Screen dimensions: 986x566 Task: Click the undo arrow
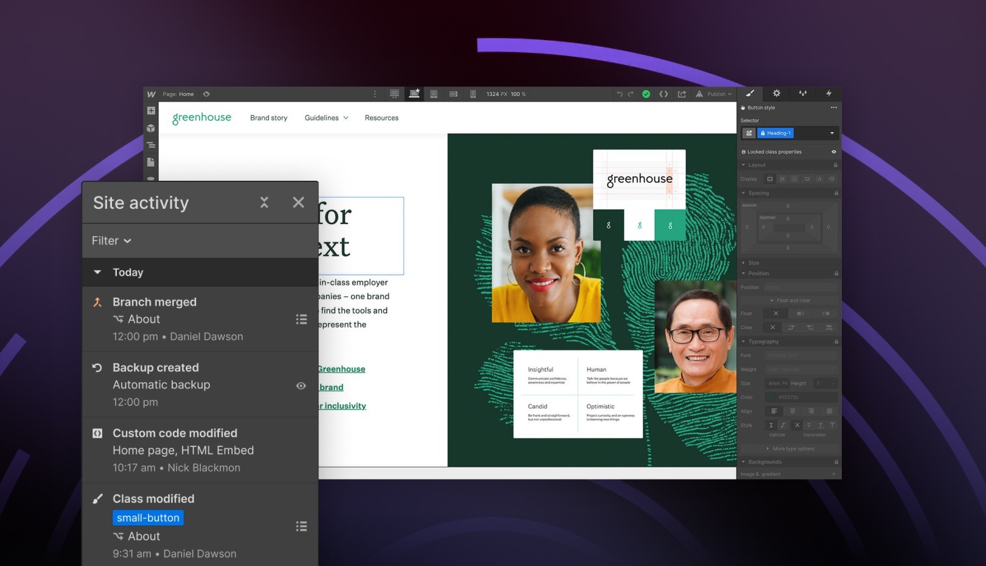(x=620, y=94)
